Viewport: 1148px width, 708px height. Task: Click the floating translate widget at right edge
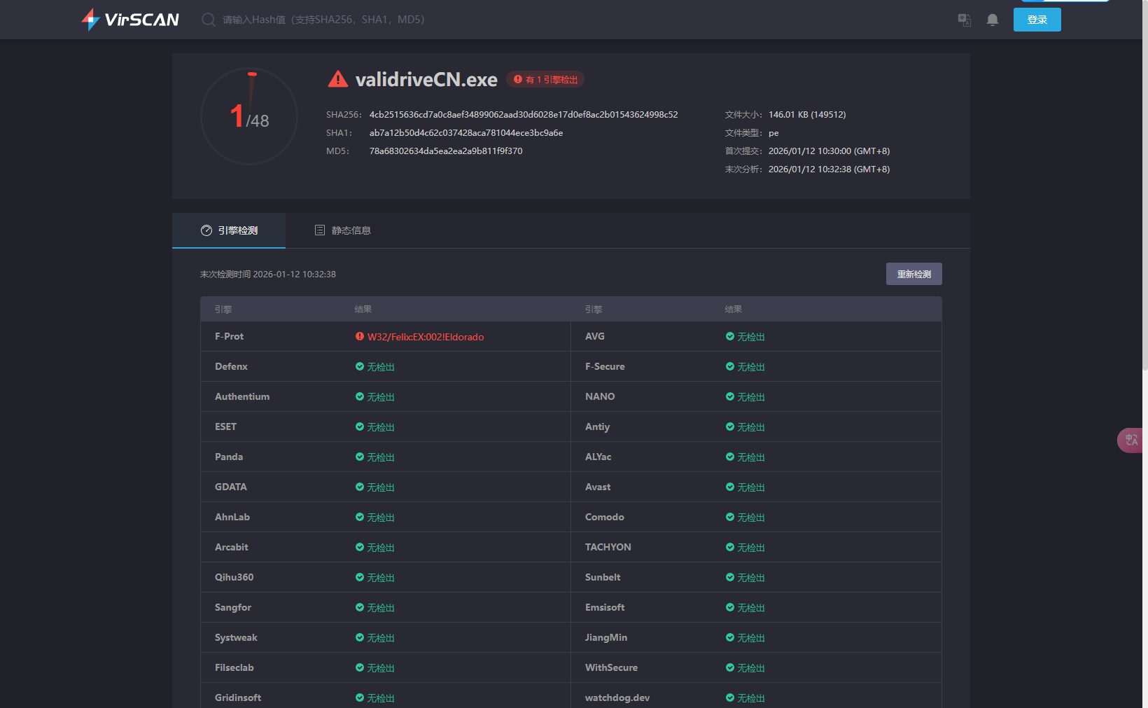(x=1130, y=440)
